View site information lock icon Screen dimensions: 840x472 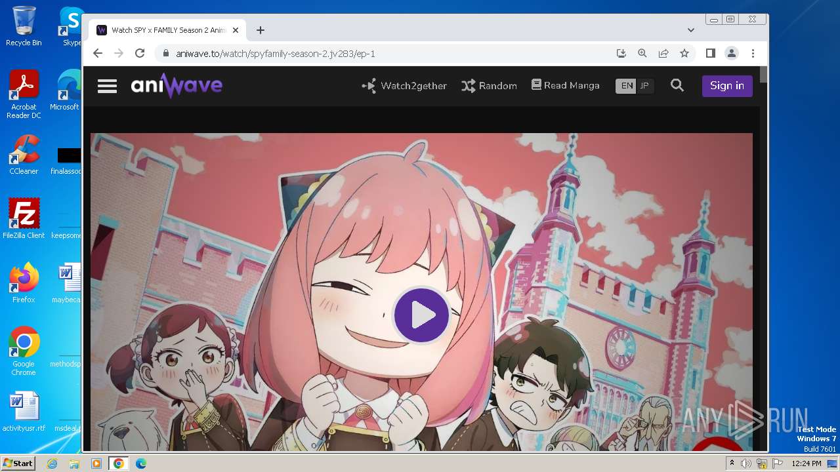pos(165,53)
